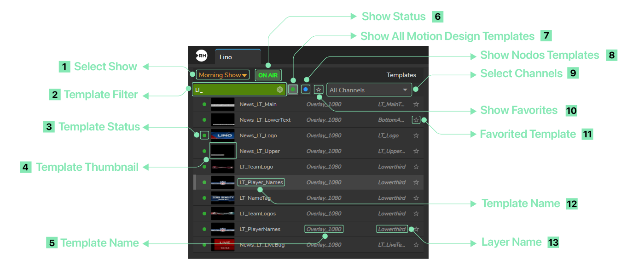The height and width of the screenshot is (276, 633).
Task: Click the Lowerthird layer name of LT_PlayerNames
Action: [392, 229]
